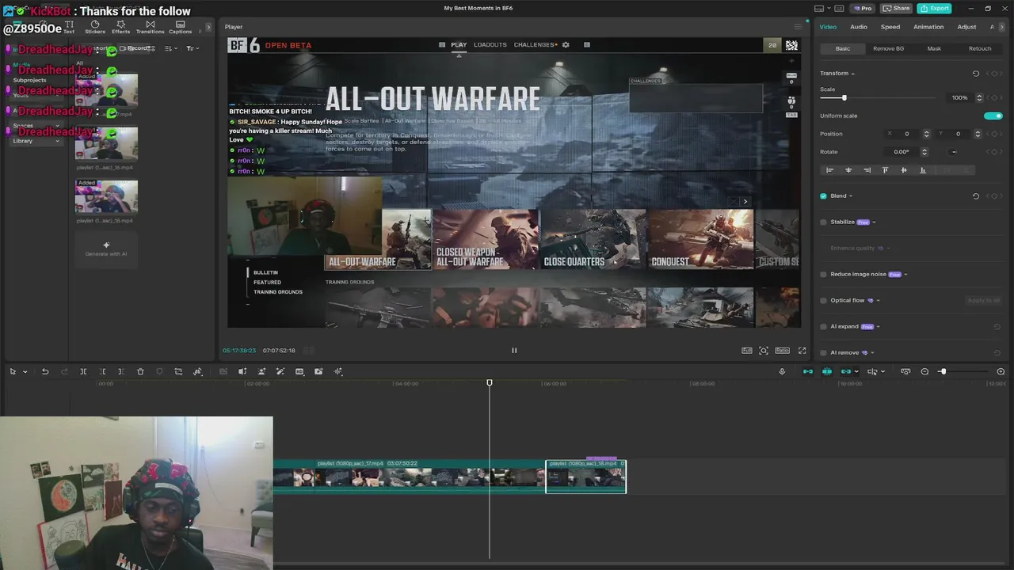Uncheck the Blend checkbox
The image size is (1014, 570).
[823, 196]
